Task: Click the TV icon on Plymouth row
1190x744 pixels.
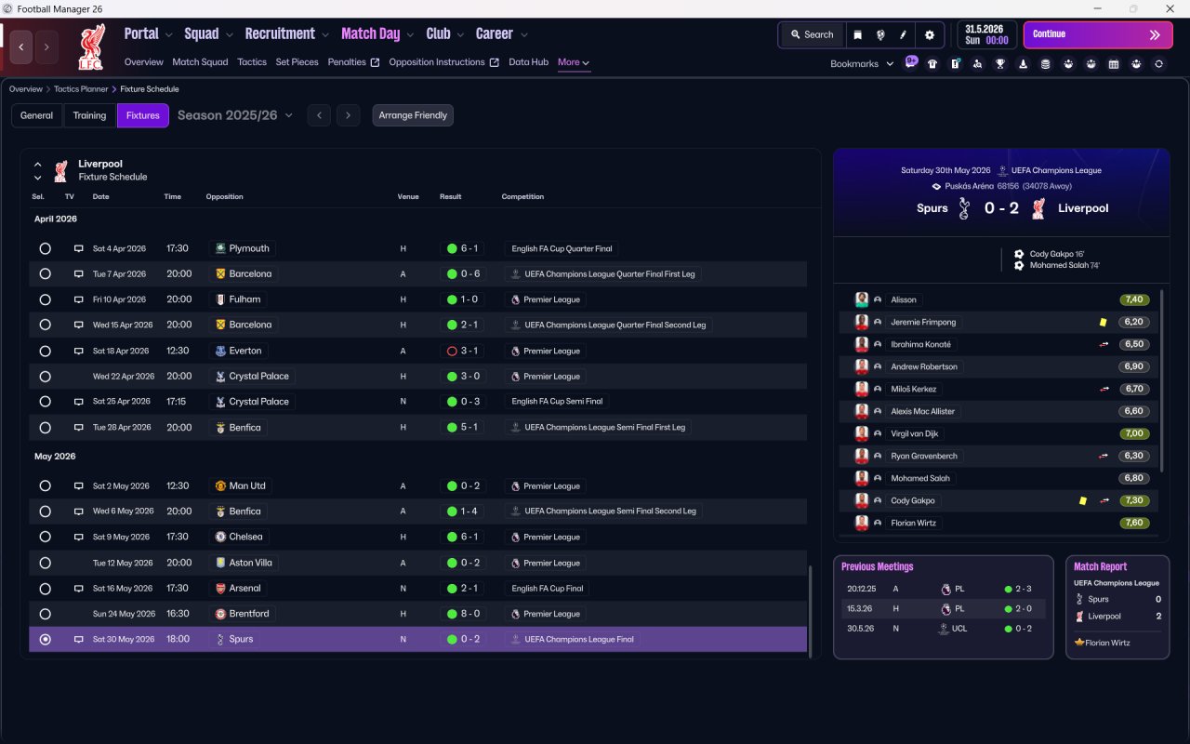Action: point(79,248)
